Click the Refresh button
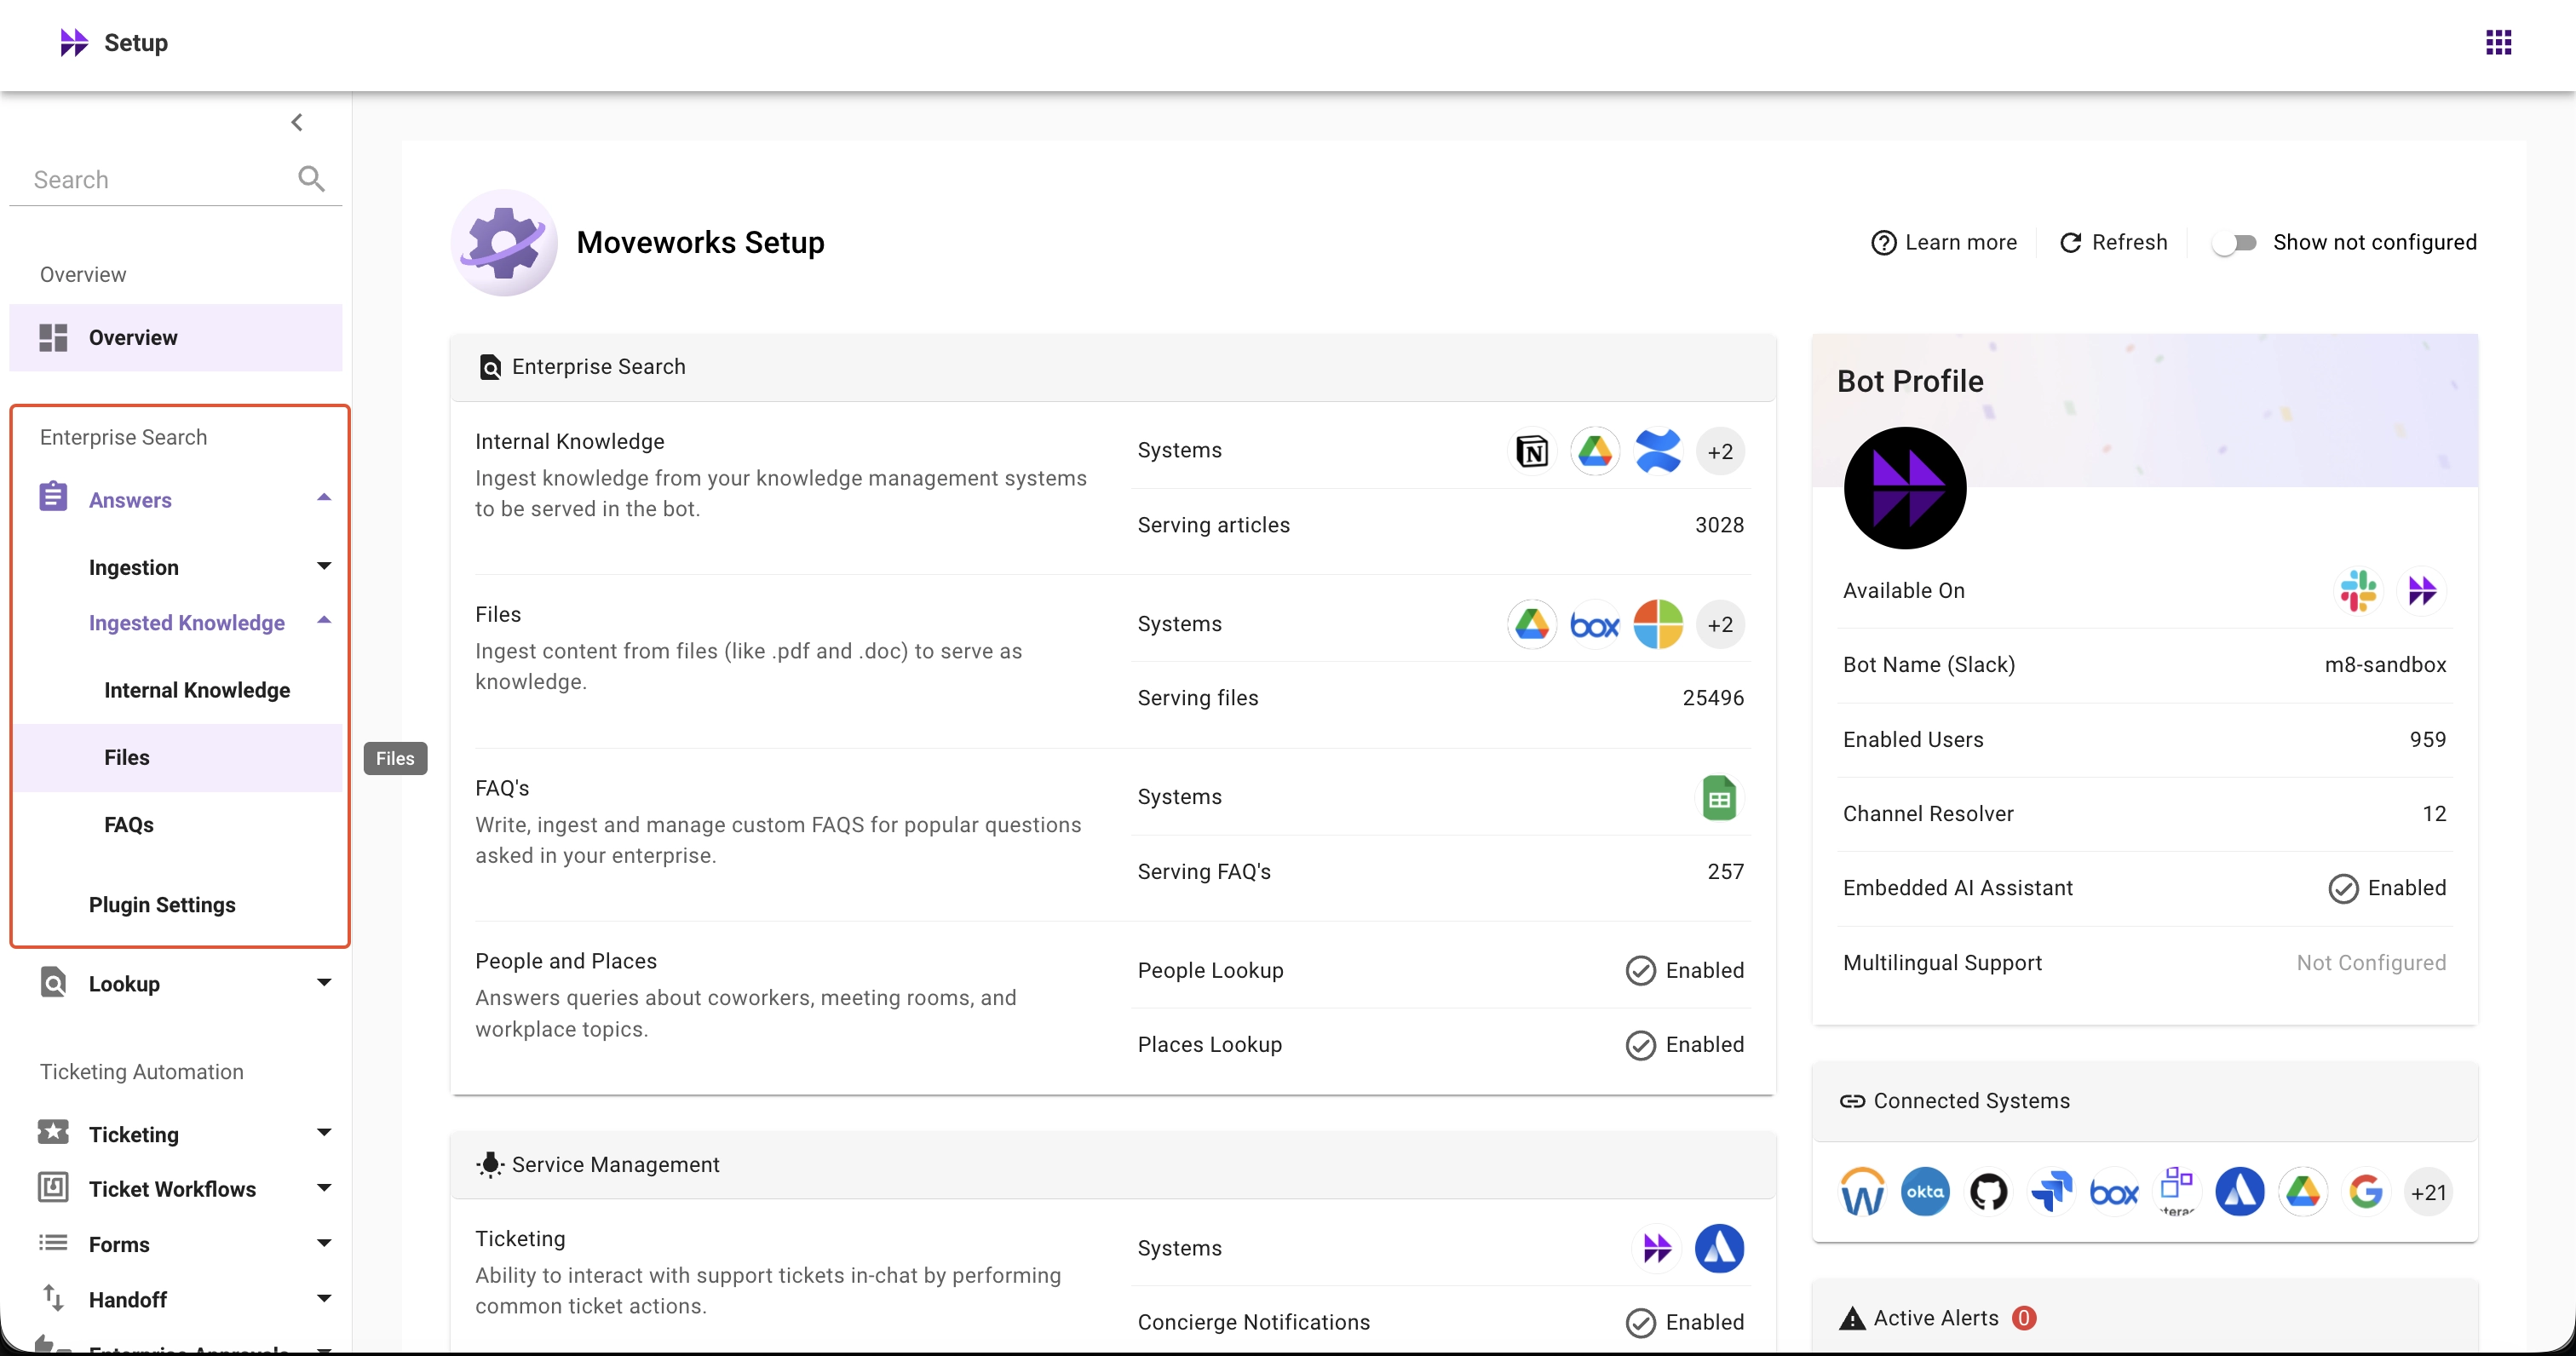2576x1356 pixels. (x=2114, y=243)
